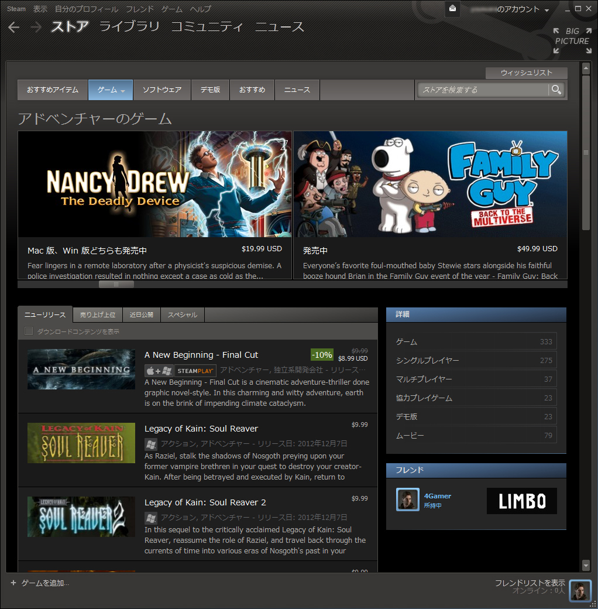Image resolution: width=598 pixels, height=609 pixels.
Task: Open the ゲーム dropdown tab
Action: [111, 90]
